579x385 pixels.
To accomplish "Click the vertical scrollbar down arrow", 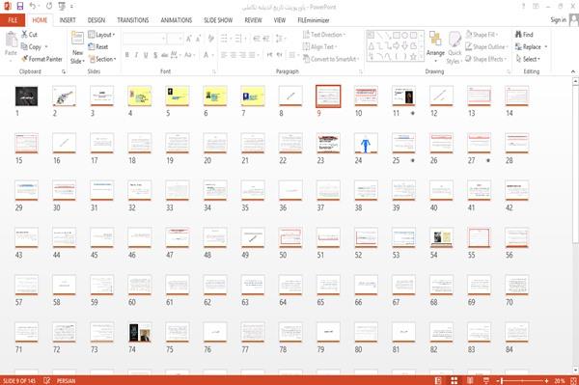I will [x=575, y=370].
